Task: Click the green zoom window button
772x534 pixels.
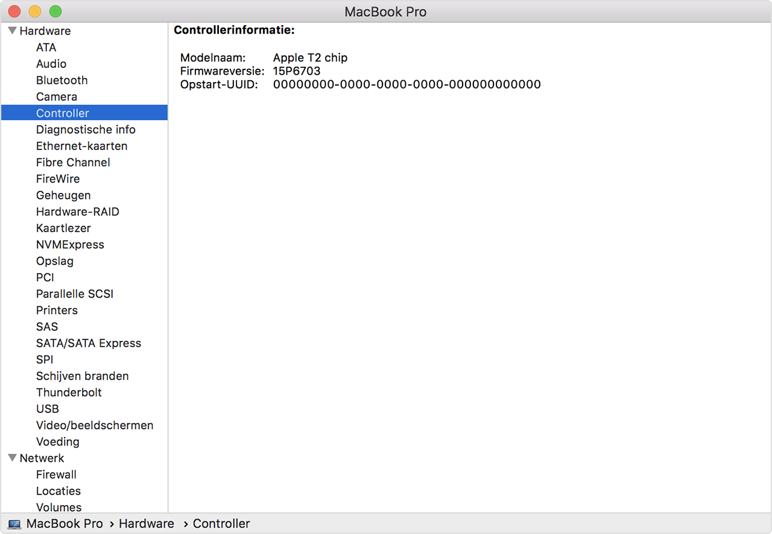Action: (x=55, y=11)
